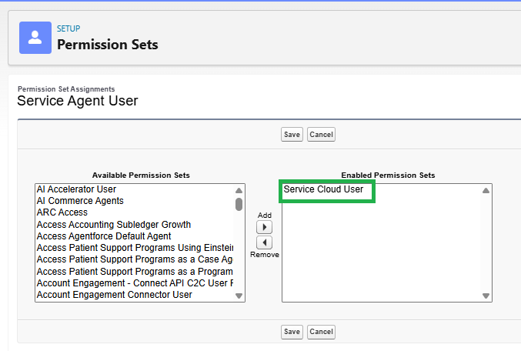Click the SETUP breadcrumb label

68,28
